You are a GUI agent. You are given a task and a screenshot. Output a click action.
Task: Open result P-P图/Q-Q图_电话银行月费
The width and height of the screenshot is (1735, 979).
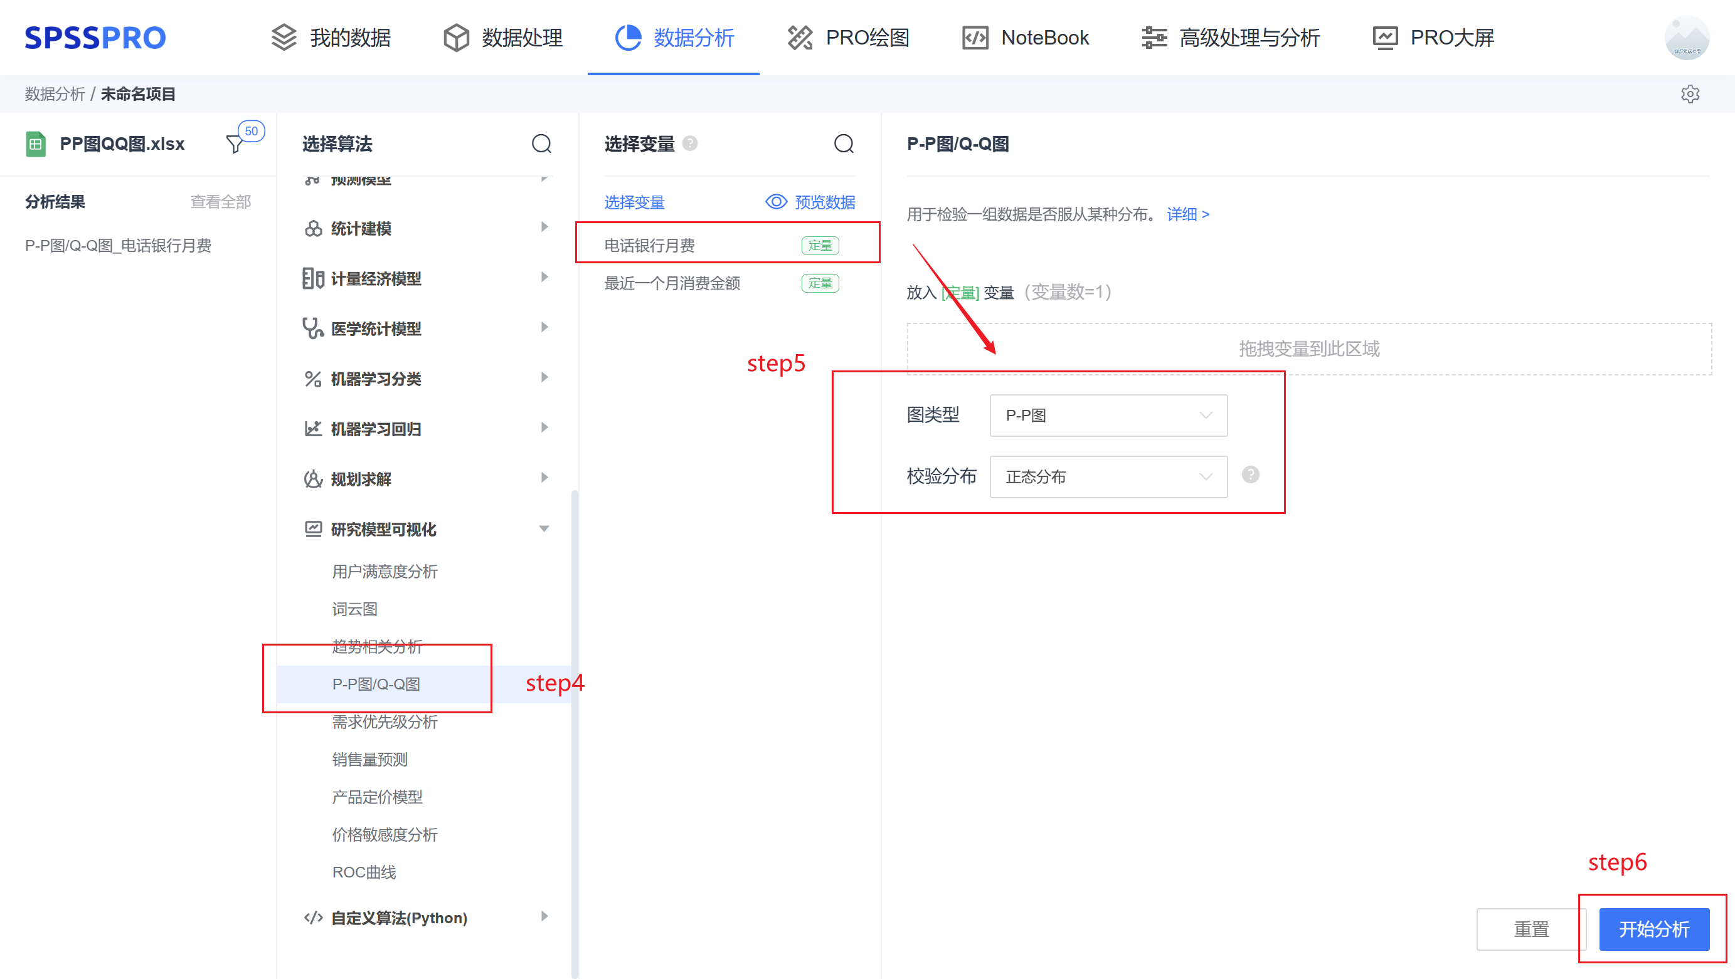(x=118, y=246)
